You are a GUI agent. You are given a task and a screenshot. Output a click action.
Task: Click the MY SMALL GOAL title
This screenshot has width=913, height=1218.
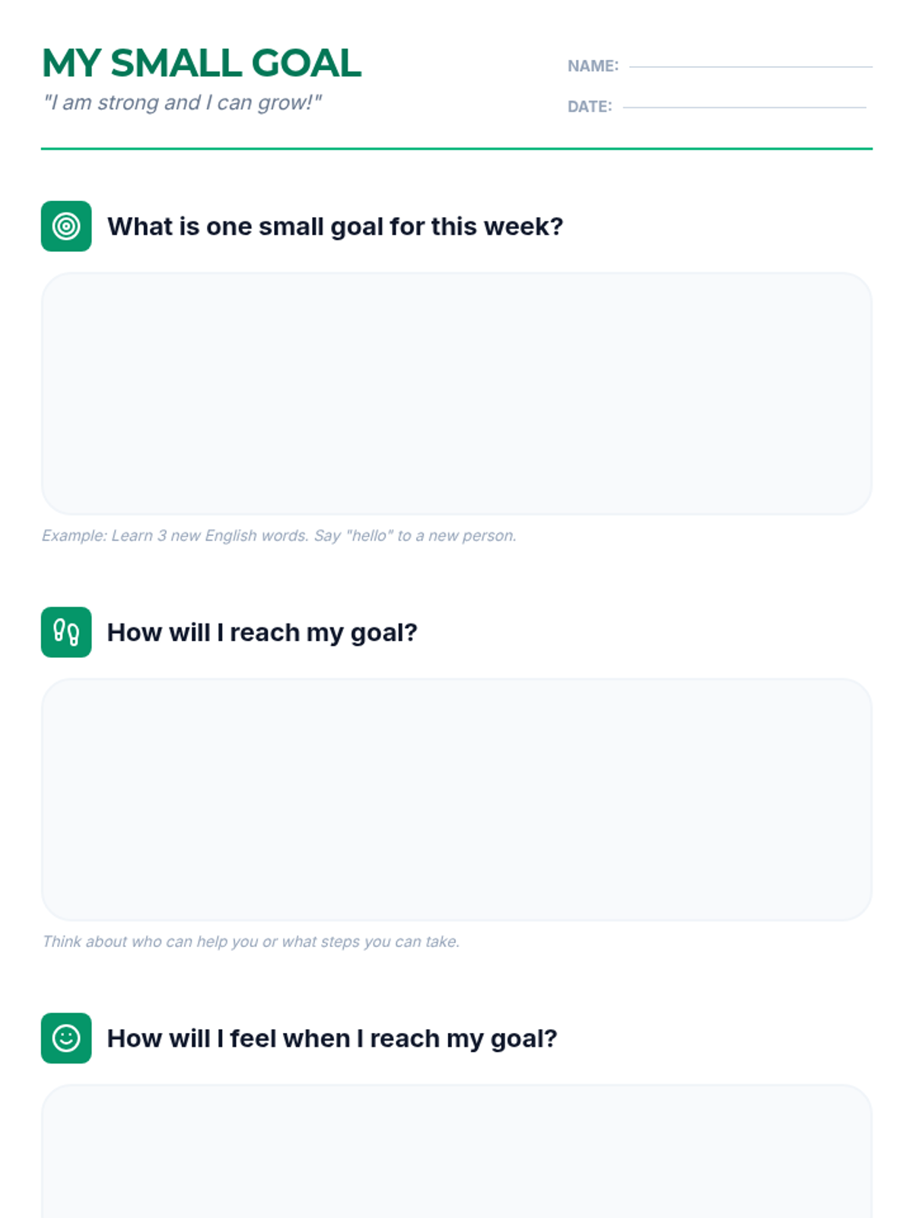tap(202, 63)
